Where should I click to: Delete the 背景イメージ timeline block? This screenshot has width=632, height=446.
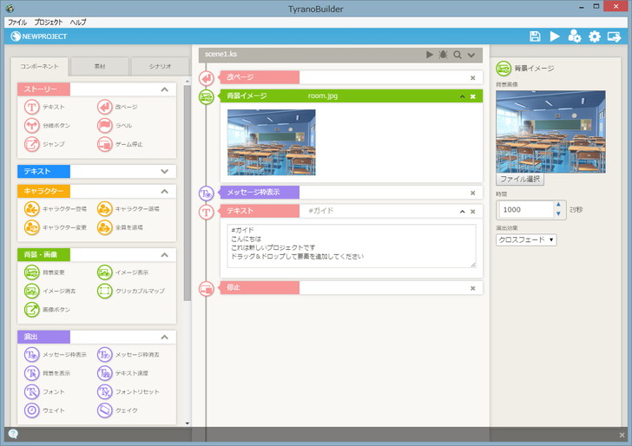point(473,96)
